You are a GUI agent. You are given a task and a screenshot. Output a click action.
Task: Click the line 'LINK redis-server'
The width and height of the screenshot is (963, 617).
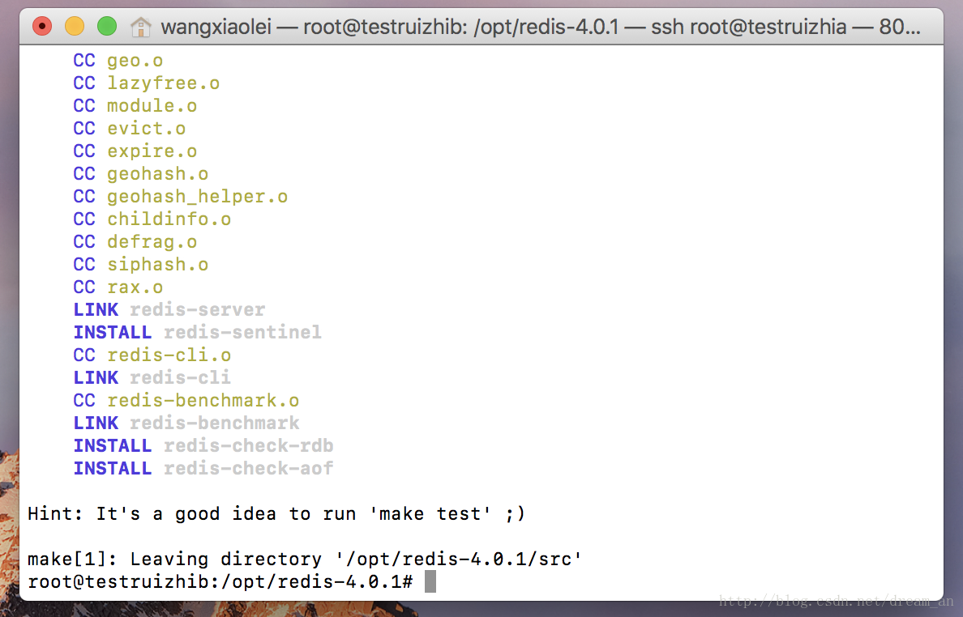[169, 310]
